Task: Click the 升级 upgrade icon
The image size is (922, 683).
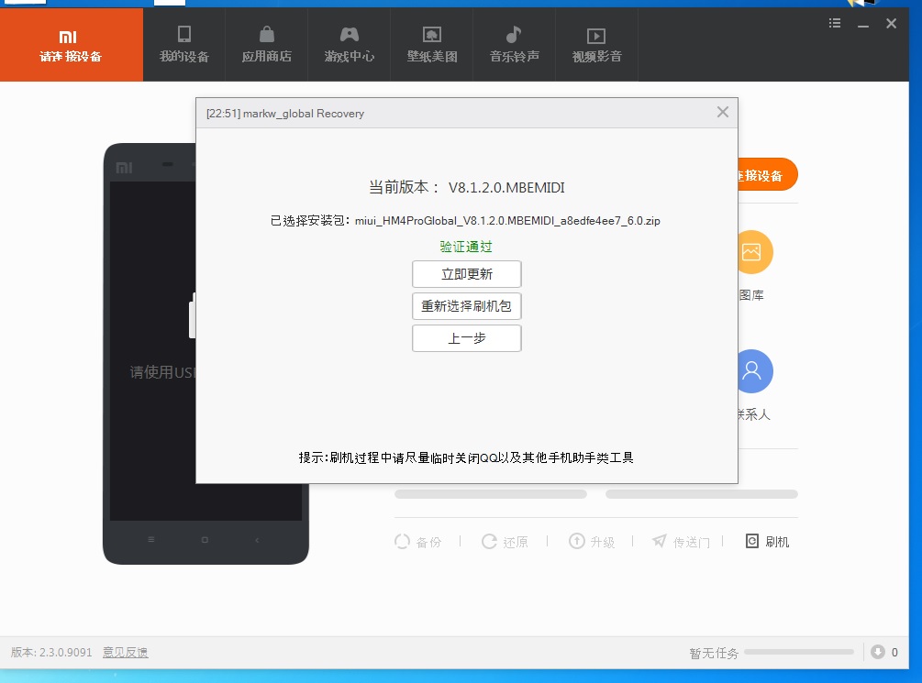Action: pyautogui.click(x=577, y=542)
